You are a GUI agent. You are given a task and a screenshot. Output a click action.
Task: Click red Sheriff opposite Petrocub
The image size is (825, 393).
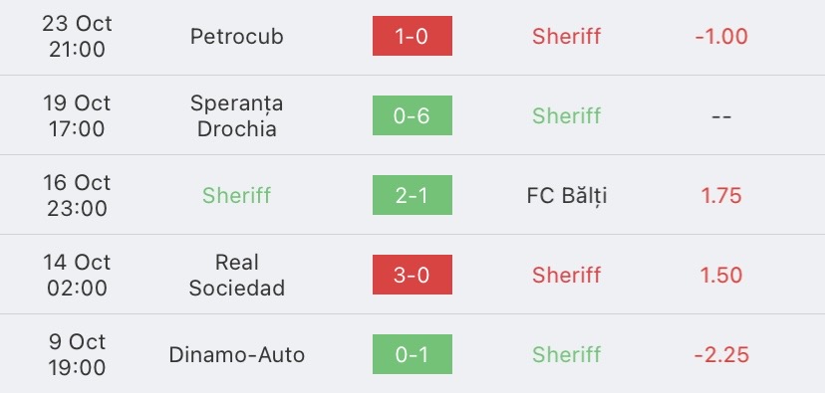click(567, 36)
